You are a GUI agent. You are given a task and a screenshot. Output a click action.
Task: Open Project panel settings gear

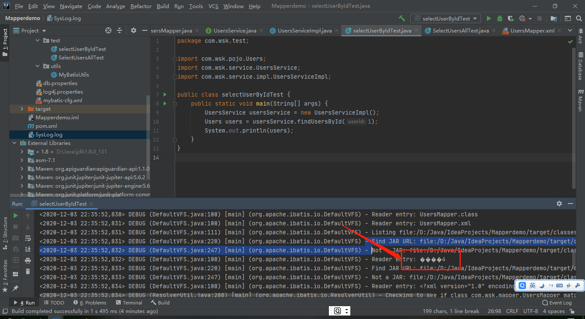tap(134, 30)
